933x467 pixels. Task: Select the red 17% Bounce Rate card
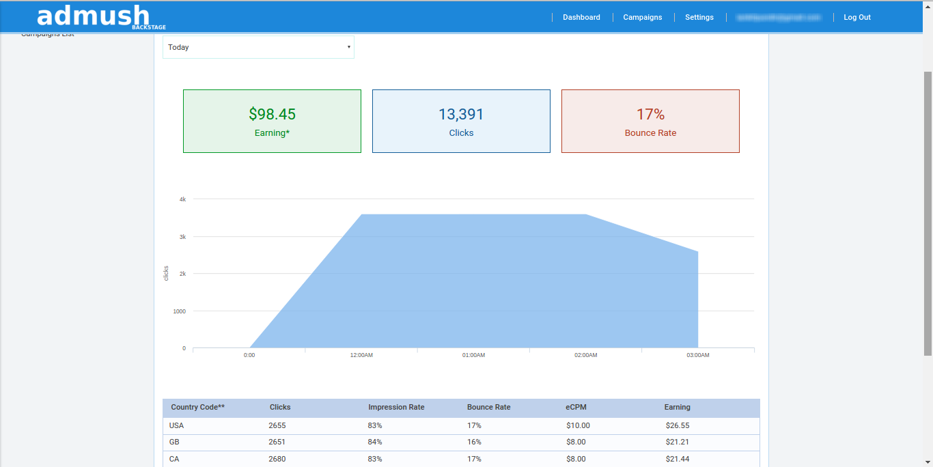tap(650, 121)
